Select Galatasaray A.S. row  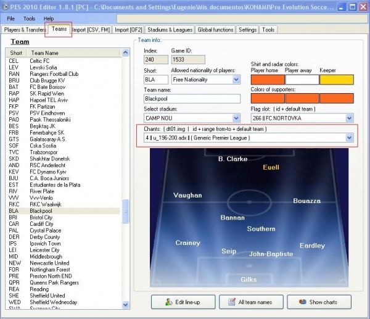64,139
